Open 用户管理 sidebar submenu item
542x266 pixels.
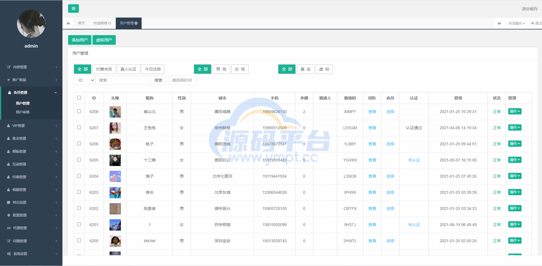point(23,103)
